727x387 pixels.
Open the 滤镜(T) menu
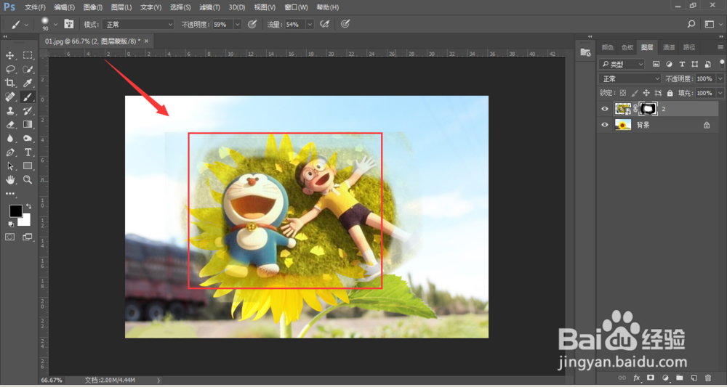pos(209,7)
